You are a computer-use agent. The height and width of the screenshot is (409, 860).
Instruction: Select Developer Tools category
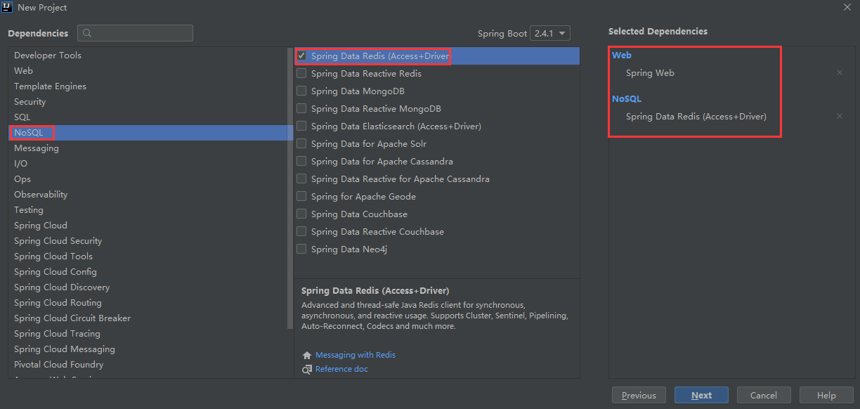point(148,56)
